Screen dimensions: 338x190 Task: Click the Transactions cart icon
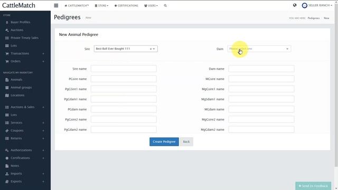[x=7, y=53]
